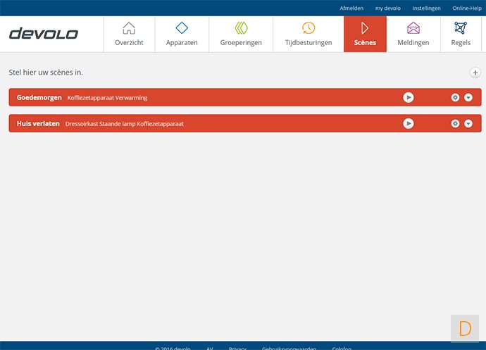Click the devolo logo
The height and width of the screenshot is (350, 486).
[x=44, y=34]
